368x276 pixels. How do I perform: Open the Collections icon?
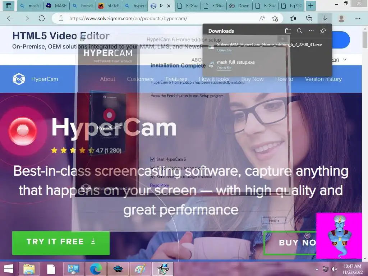pyautogui.click(x=309, y=18)
